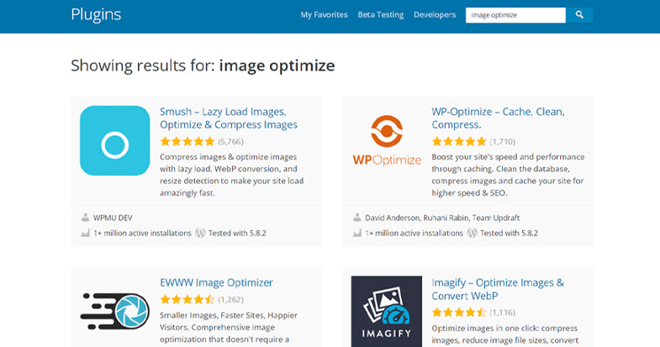The height and width of the screenshot is (347, 660).
Task: Click the author icon beside WPMU DEV
Action: pyautogui.click(x=85, y=218)
